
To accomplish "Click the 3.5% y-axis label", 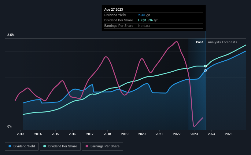I will click(11, 35).
